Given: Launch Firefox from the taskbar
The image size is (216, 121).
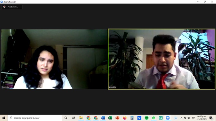Looking at the screenshot, I should (x=125, y=118).
